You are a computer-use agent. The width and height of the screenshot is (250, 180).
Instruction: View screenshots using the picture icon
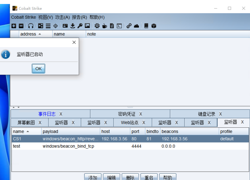87,26
